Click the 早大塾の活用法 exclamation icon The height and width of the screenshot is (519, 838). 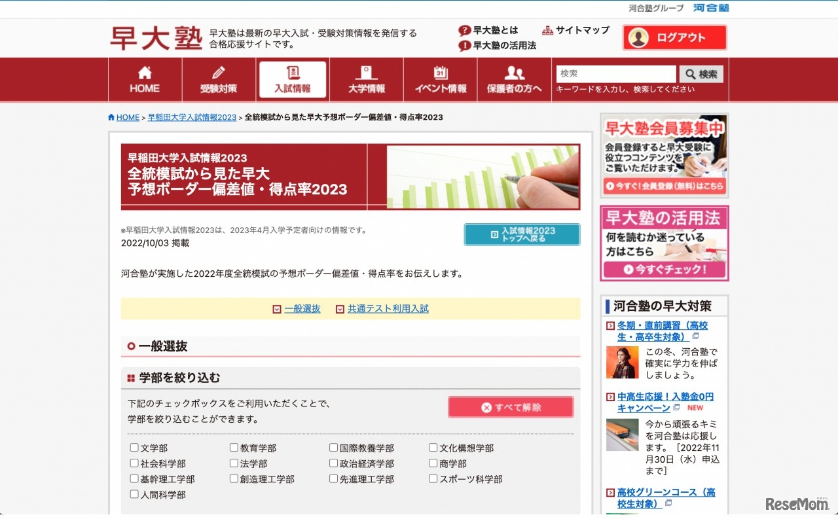(x=464, y=46)
